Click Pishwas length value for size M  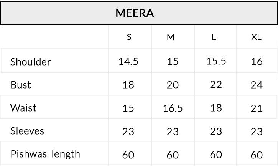(173, 155)
